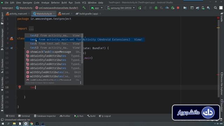Open Chrome from taskbar
This screenshot has width=224, height=126.
tap(31, 124)
